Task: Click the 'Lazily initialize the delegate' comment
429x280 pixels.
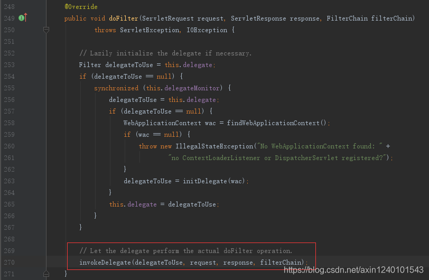Action: (165, 53)
